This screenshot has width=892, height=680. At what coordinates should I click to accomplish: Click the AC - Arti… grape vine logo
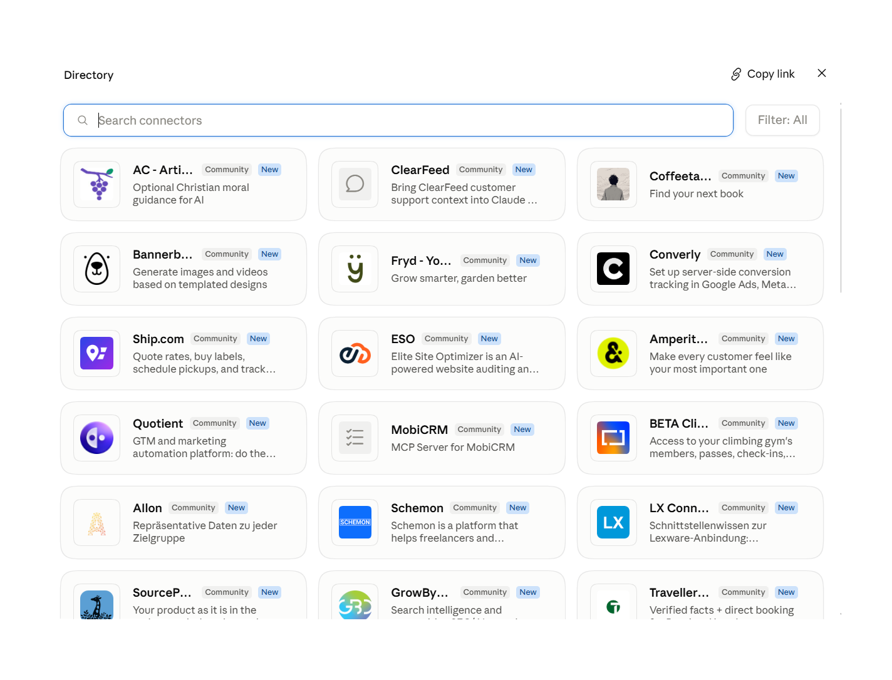[97, 184]
